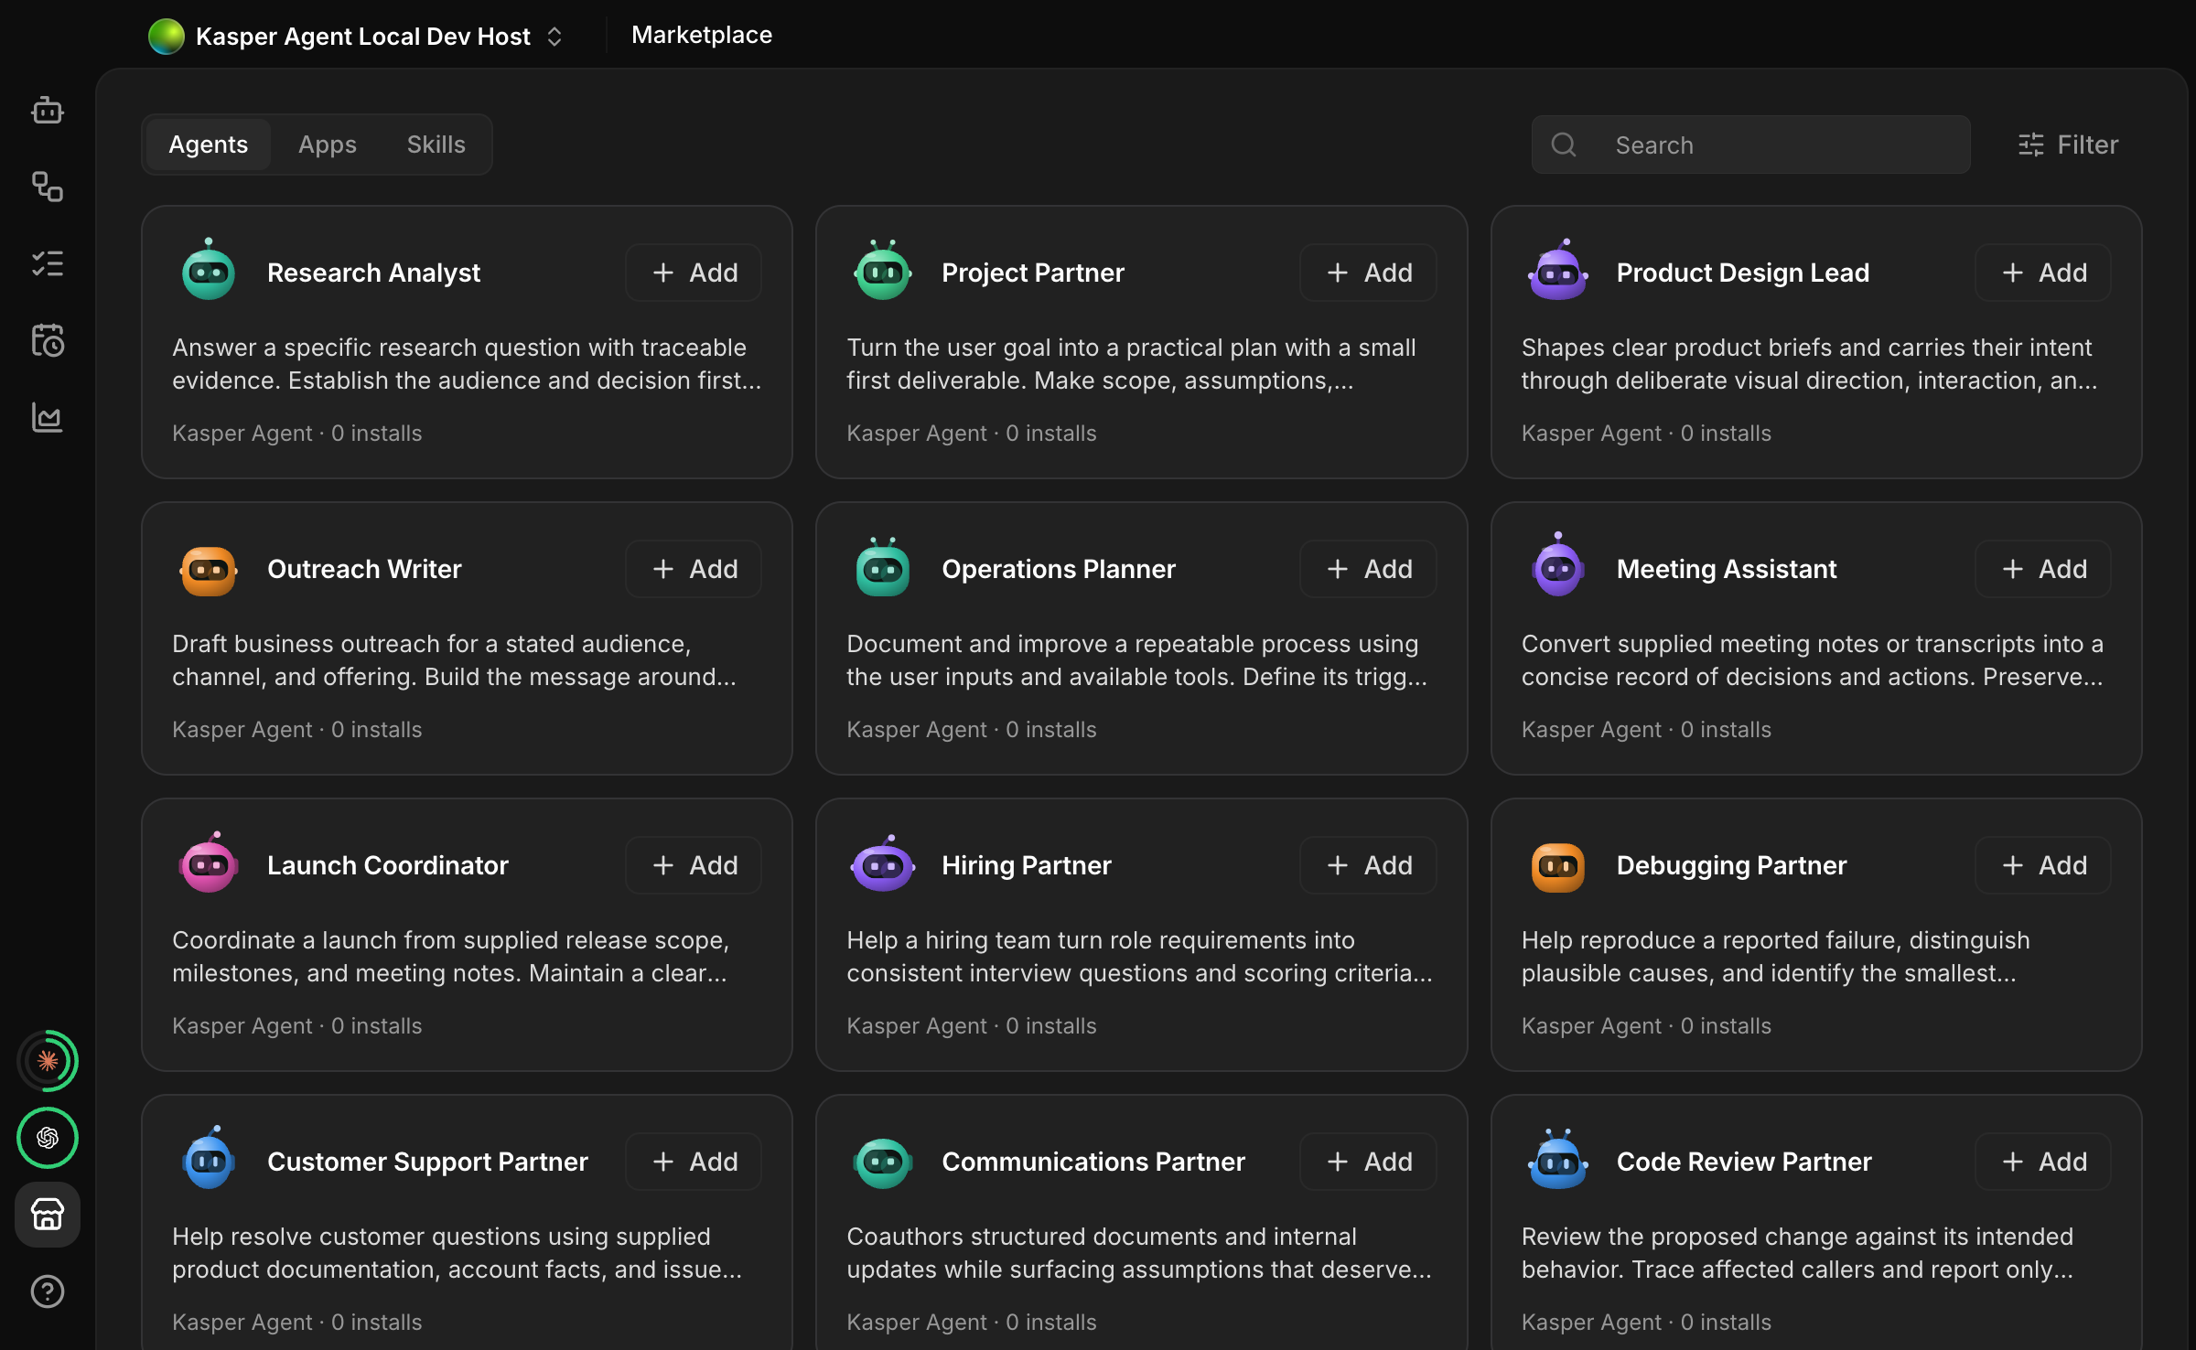Add the Research Analyst agent
Viewport: 2196px width, 1350px height.
(694, 273)
